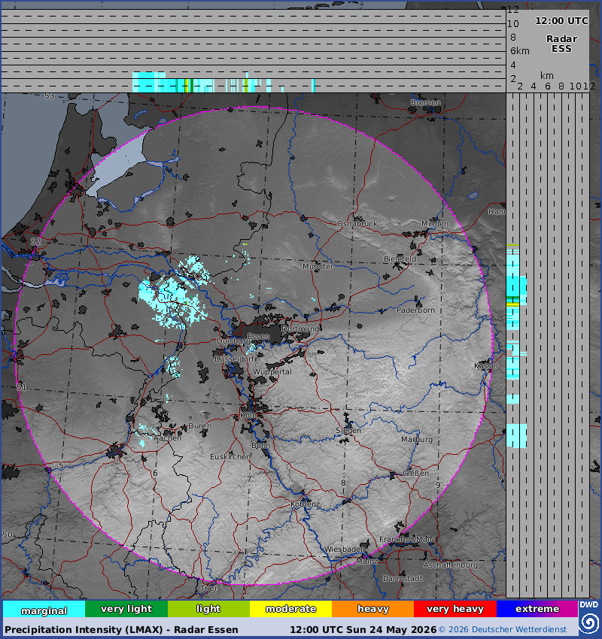Click the light intensity legend swatch
This screenshot has height=639, width=602.
tap(208, 609)
